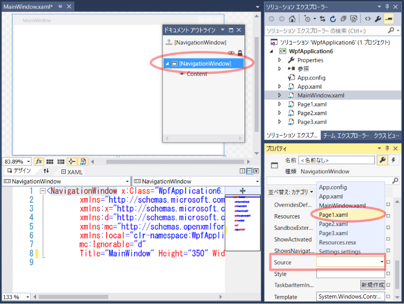
Task: Click the Horizontal Split pane icon
Action: tap(249, 171)
